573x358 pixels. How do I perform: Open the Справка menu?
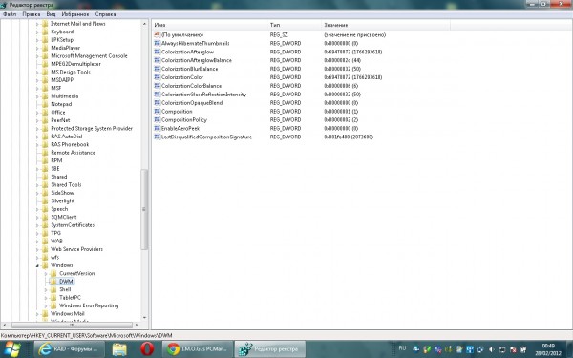[x=105, y=14]
